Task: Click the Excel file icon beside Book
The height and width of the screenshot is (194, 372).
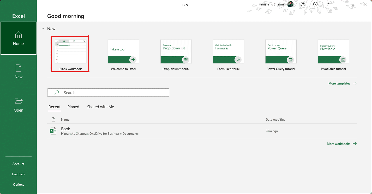Action: coord(53,131)
